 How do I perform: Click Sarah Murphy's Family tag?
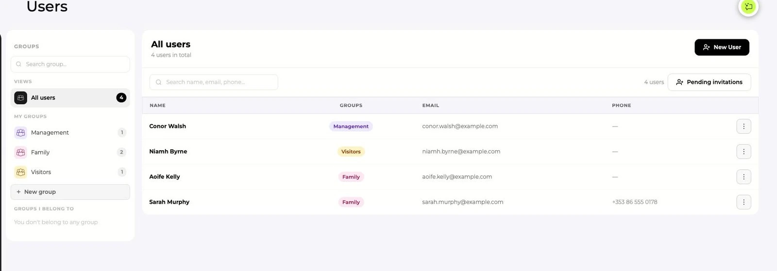click(351, 202)
